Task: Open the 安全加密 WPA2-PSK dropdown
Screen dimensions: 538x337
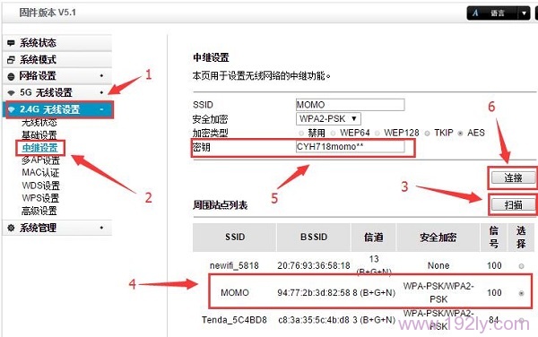Action: pos(328,119)
